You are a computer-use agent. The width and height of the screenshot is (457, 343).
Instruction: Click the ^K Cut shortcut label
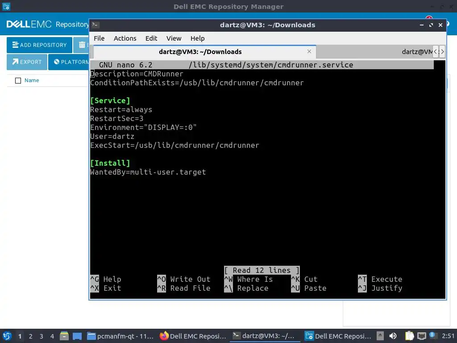[304, 279]
